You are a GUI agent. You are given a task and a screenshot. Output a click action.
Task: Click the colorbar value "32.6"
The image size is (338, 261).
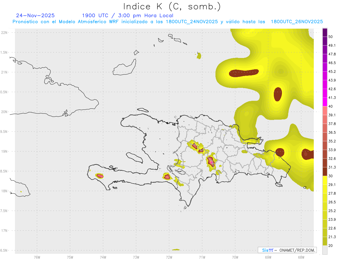pos(332,159)
